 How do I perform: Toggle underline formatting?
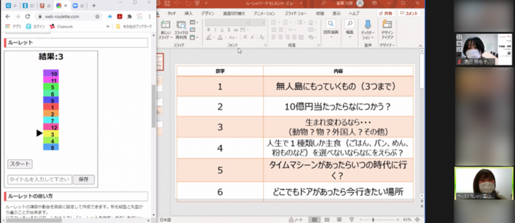click(222, 30)
